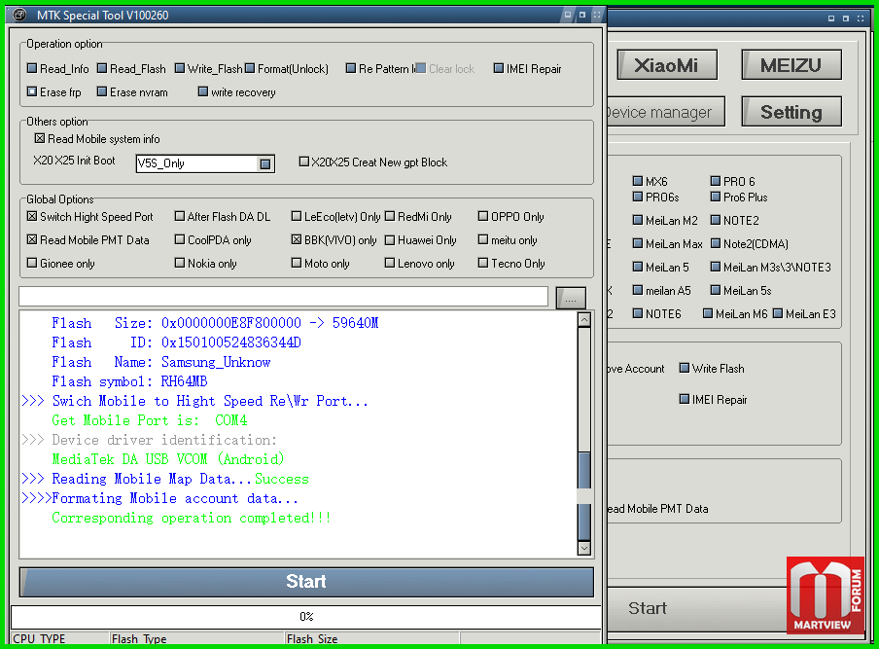Click the log scrollbar down arrow

(x=584, y=548)
